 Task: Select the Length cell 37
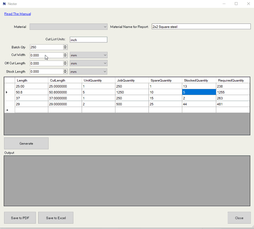[31, 98]
